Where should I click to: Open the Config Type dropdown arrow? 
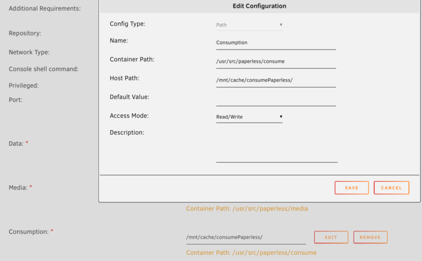tap(281, 25)
